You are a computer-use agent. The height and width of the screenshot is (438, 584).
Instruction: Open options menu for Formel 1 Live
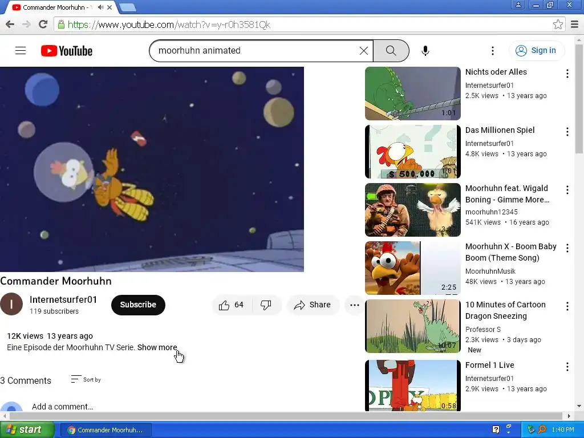[x=567, y=367]
